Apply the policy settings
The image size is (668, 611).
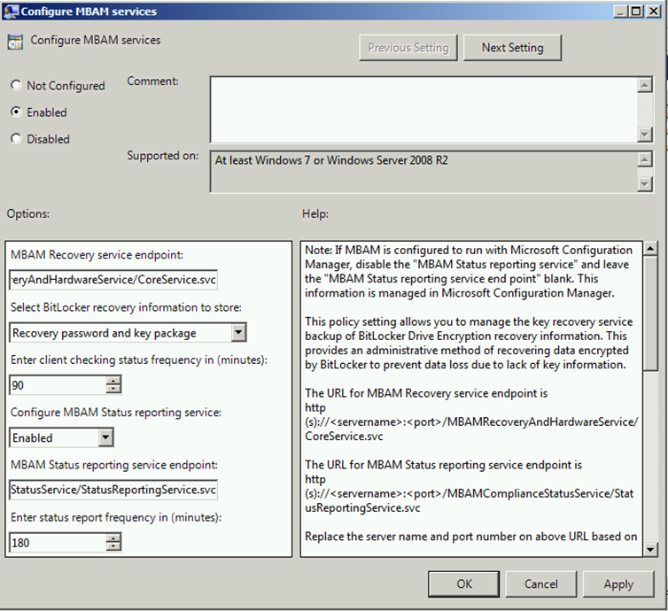[x=618, y=584]
